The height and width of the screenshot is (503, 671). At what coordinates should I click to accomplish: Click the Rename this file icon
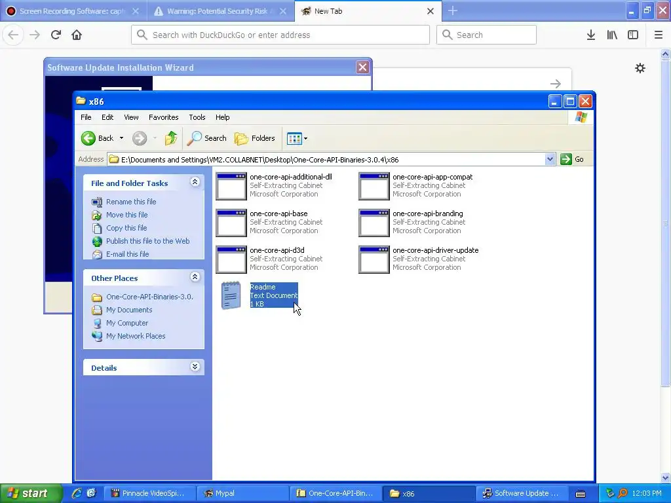click(97, 202)
